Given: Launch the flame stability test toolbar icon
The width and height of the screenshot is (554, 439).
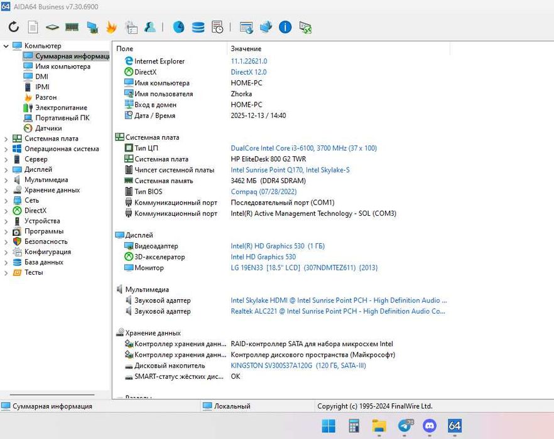Looking at the screenshot, I should pos(111,27).
